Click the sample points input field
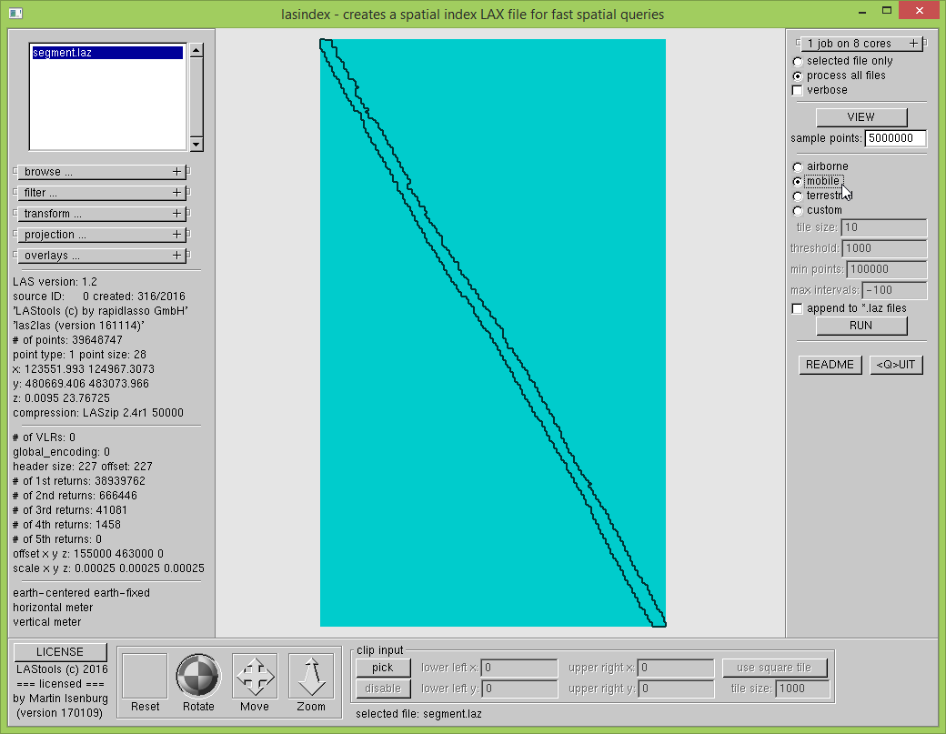Image resolution: width=946 pixels, height=734 pixels. pyautogui.click(x=895, y=138)
